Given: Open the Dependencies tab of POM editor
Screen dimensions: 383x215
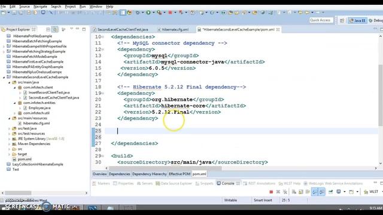Looking at the screenshot, I should click(x=120, y=174).
